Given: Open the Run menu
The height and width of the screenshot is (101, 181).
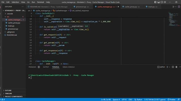Looking at the screenshot, I should [x=33, y=2].
